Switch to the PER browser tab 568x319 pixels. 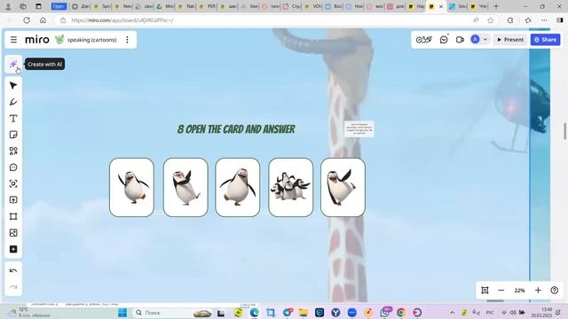[208, 6]
